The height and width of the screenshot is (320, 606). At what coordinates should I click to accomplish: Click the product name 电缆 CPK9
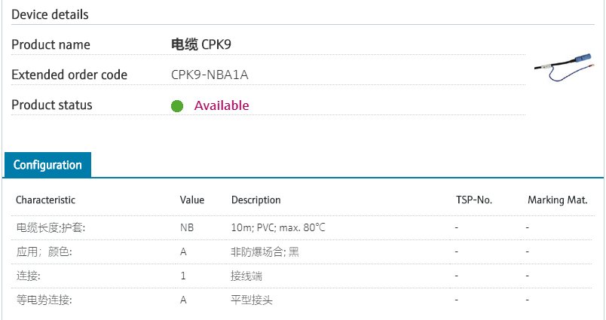coord(201,44)
